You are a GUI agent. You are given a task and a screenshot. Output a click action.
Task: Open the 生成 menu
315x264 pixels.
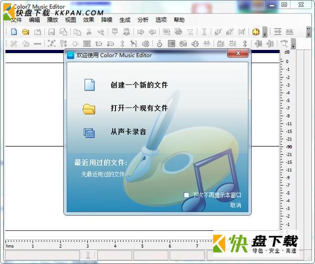point(125,20)
